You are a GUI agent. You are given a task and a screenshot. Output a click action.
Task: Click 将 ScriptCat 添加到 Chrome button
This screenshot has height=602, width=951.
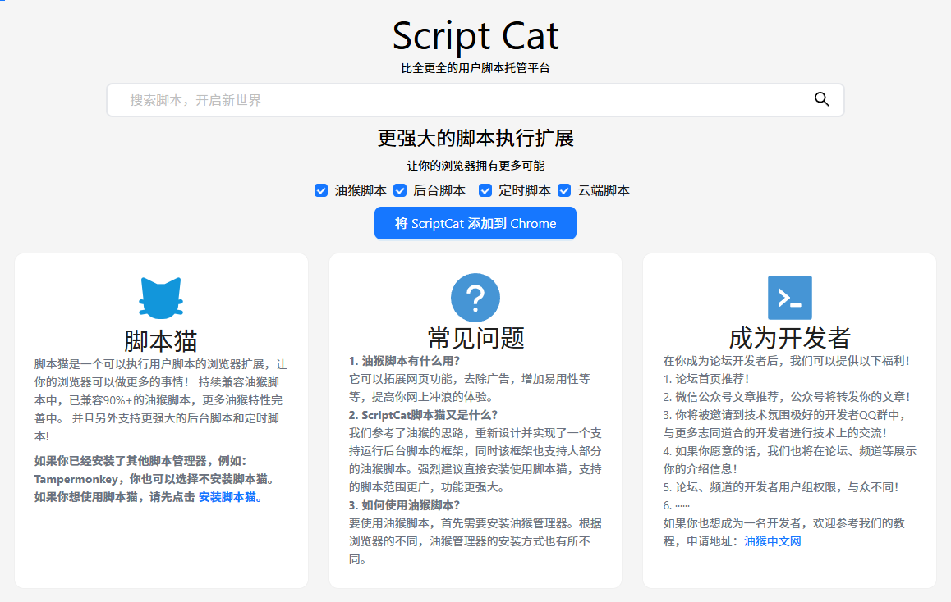click(x=475, y=223)
